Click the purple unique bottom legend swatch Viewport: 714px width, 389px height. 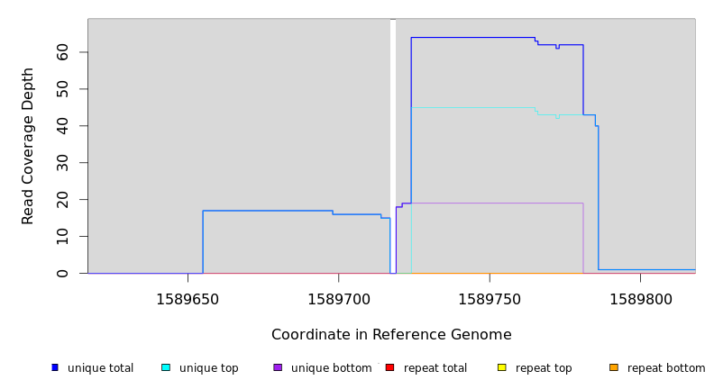[278, 367]
